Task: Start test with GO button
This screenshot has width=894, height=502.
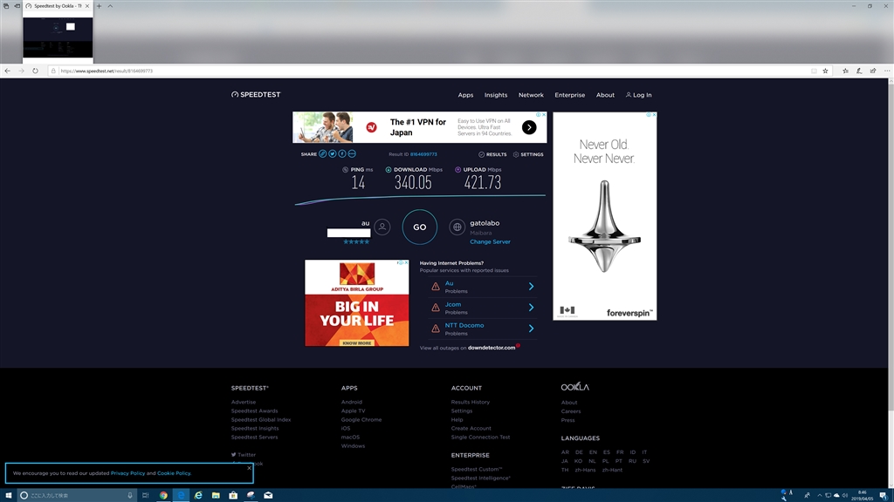Action: coord(420,227)
